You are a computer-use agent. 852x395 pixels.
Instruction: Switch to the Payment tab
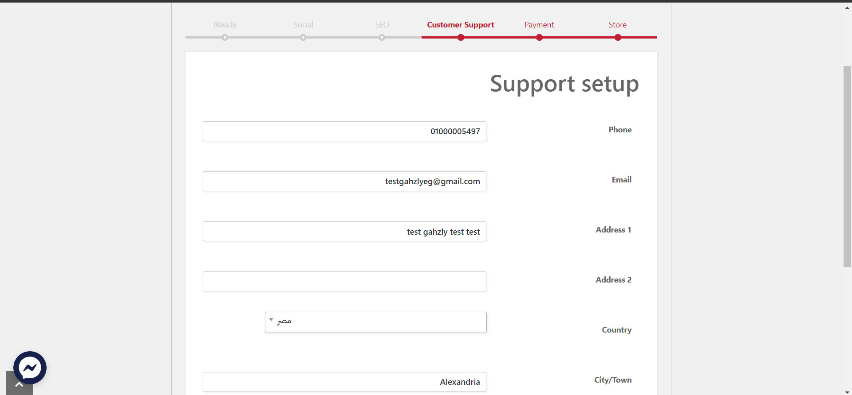coord(539,25)
